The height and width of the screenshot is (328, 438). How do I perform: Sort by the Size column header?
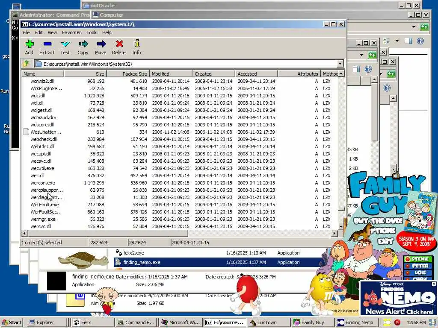[86, 73]
